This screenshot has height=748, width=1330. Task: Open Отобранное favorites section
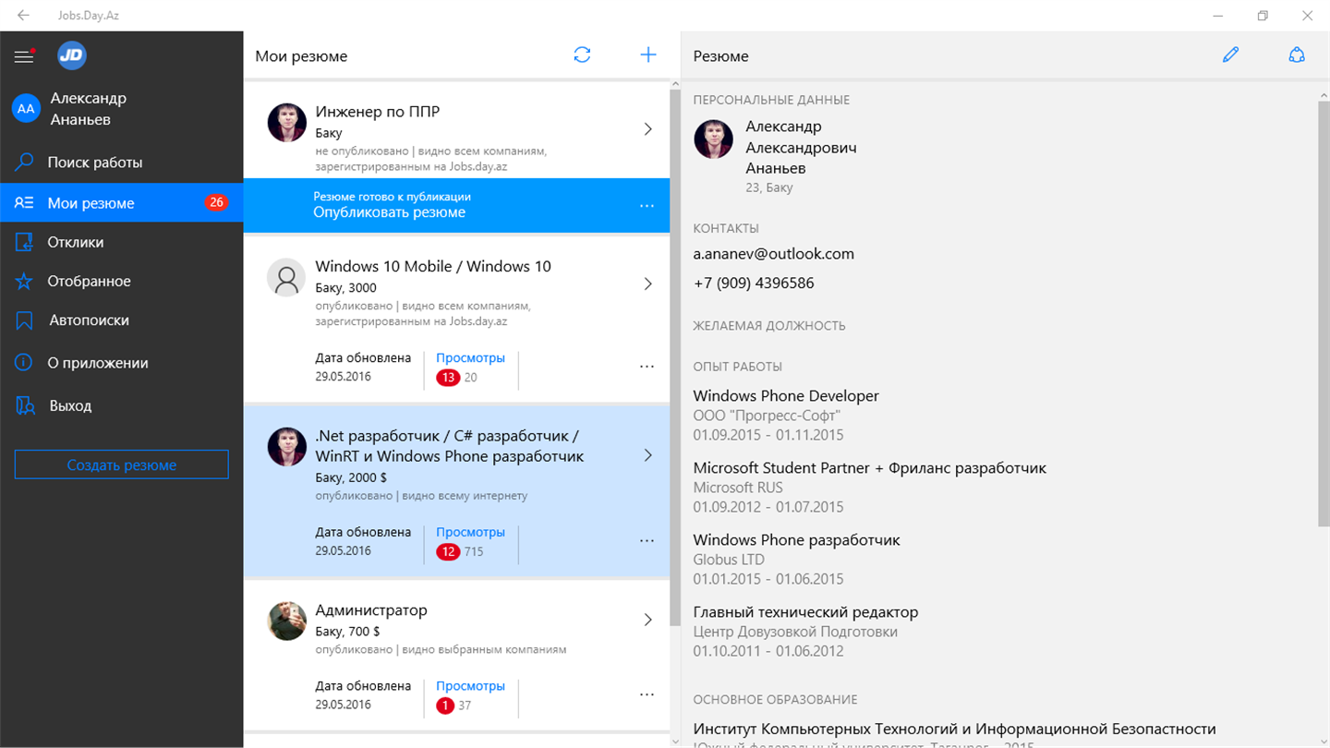click(121, 281)
